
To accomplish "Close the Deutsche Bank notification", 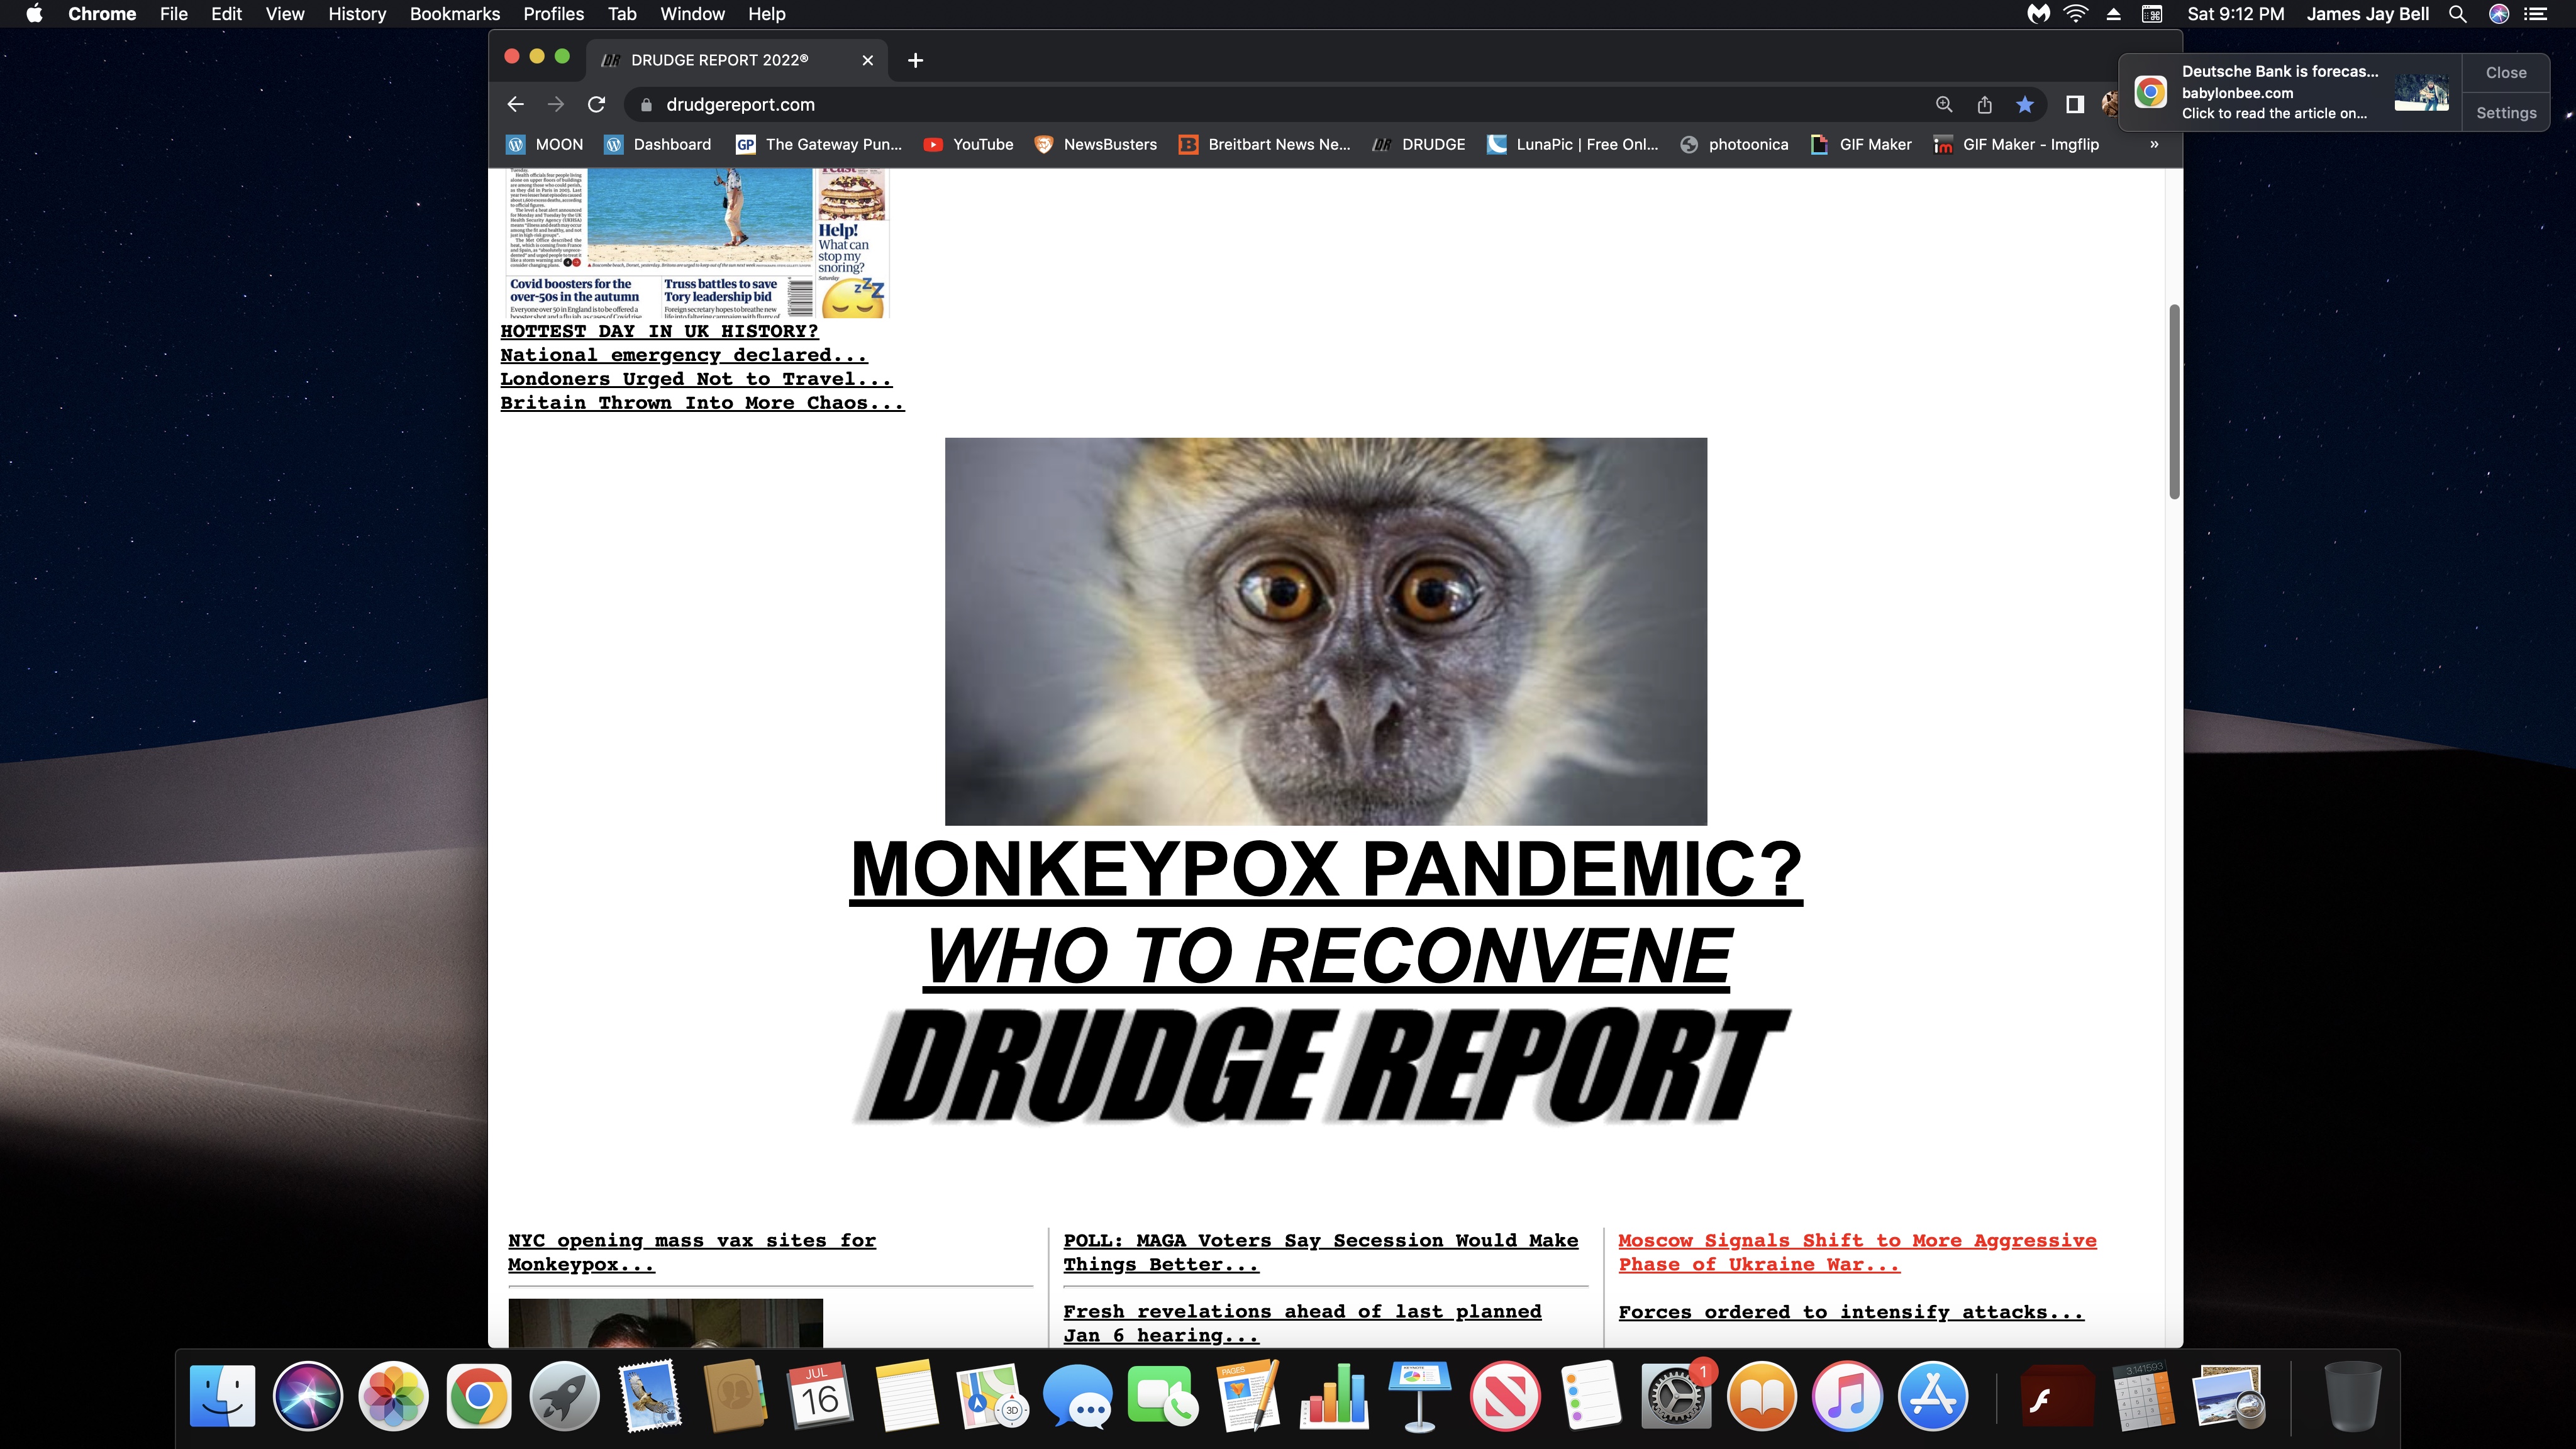I will 2506,73.
